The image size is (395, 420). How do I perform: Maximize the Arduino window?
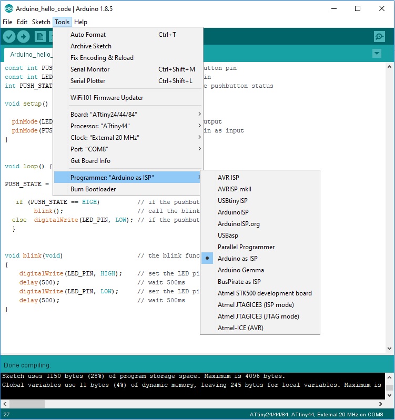coord(358,8)
